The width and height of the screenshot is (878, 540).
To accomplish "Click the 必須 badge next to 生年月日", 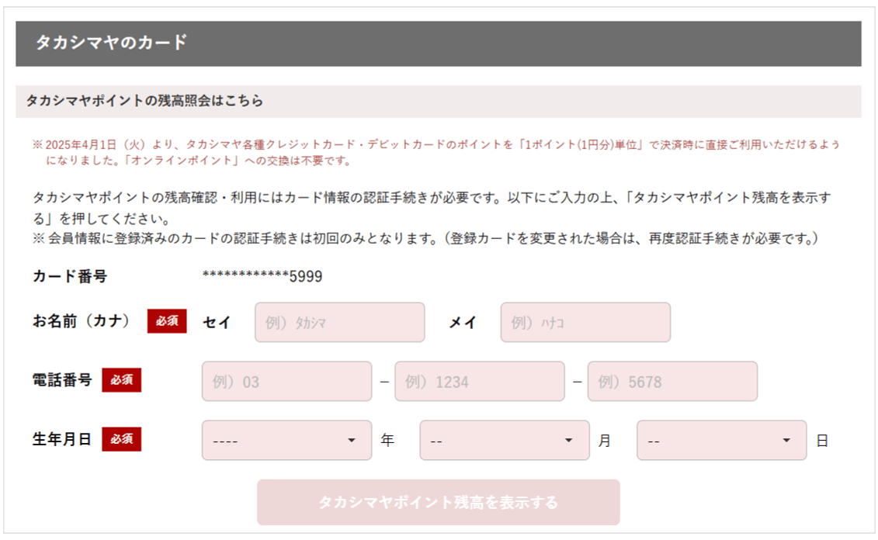I will click(122, 439).
